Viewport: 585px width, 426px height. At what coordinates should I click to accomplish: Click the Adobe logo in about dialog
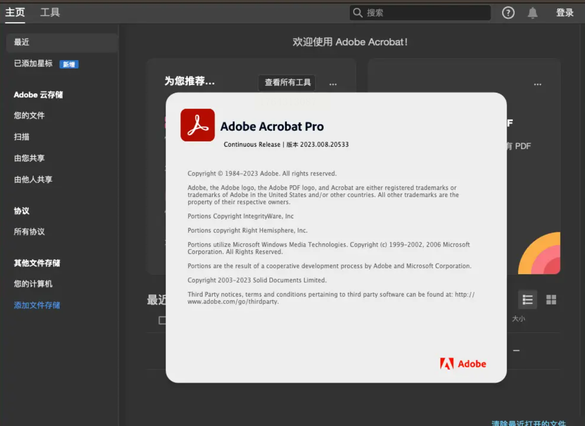click(x=463, y=364)
